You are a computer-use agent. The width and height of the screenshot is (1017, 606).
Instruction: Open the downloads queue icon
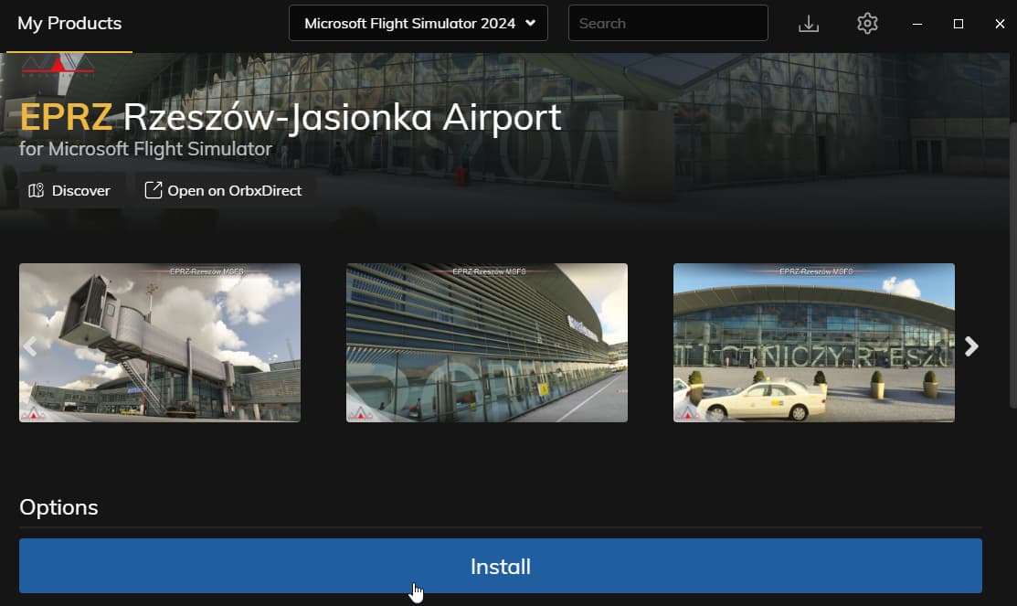click(x=809, y=23)
